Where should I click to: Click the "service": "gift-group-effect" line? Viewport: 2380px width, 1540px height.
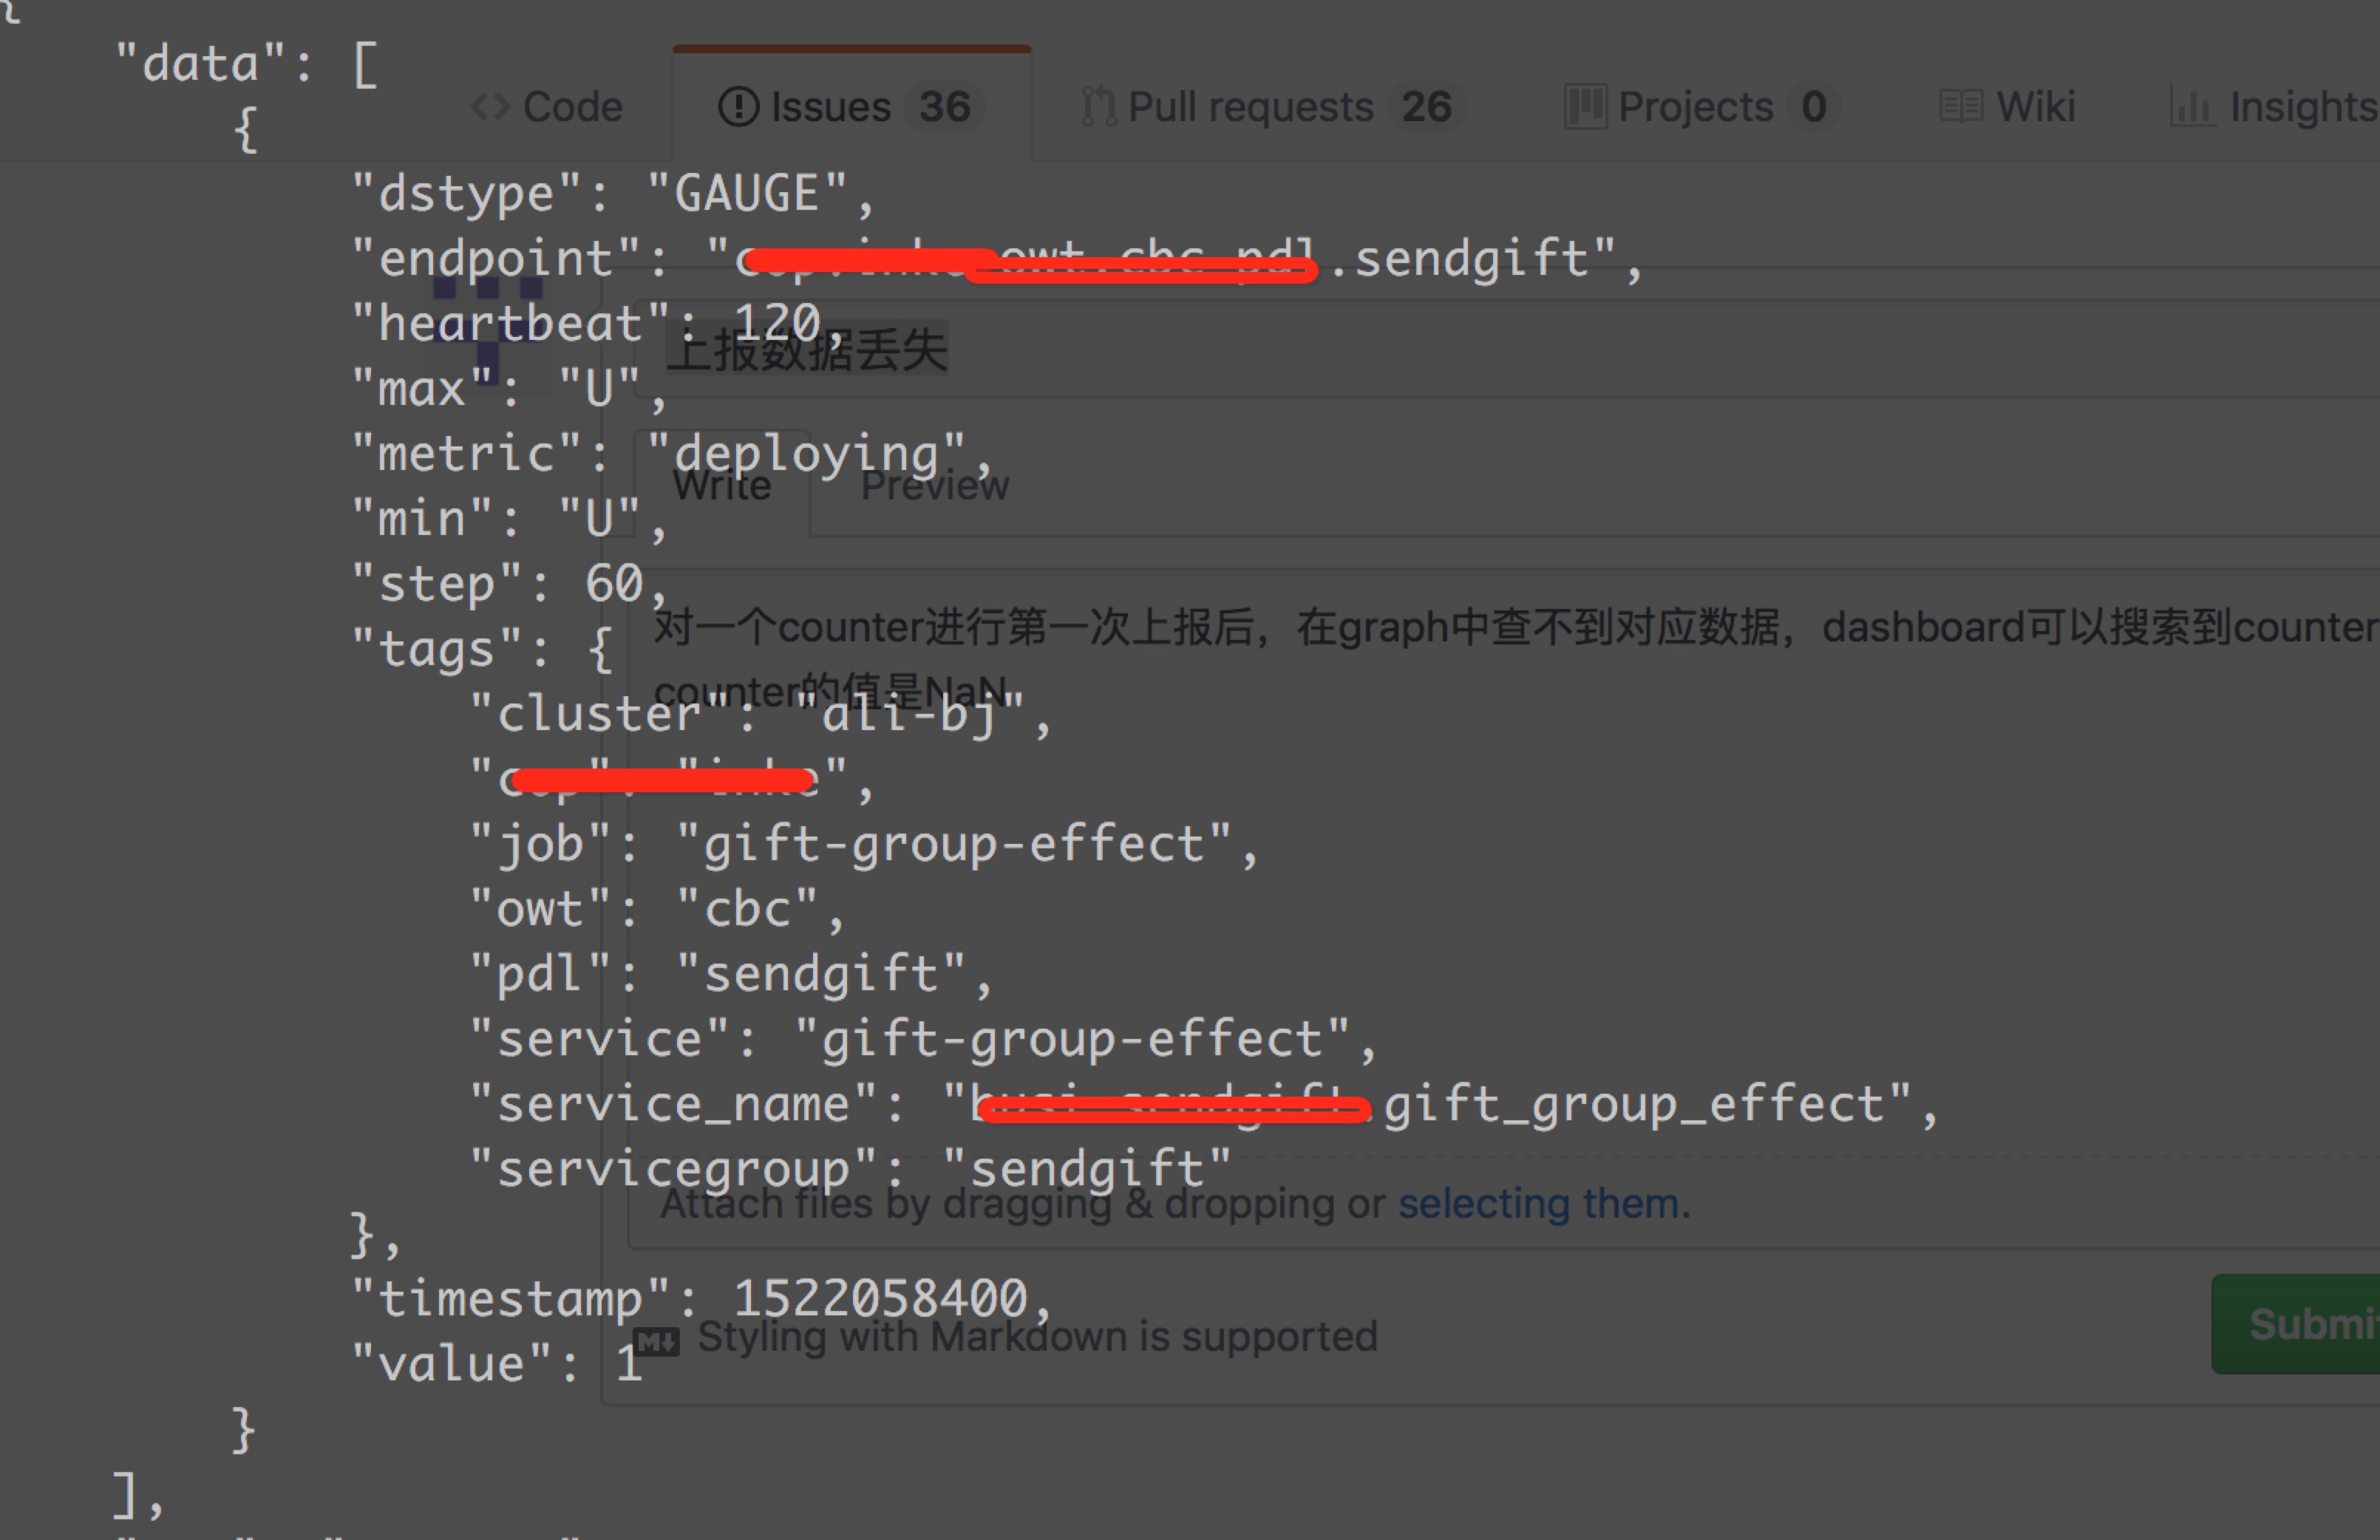click(923, 1040)
